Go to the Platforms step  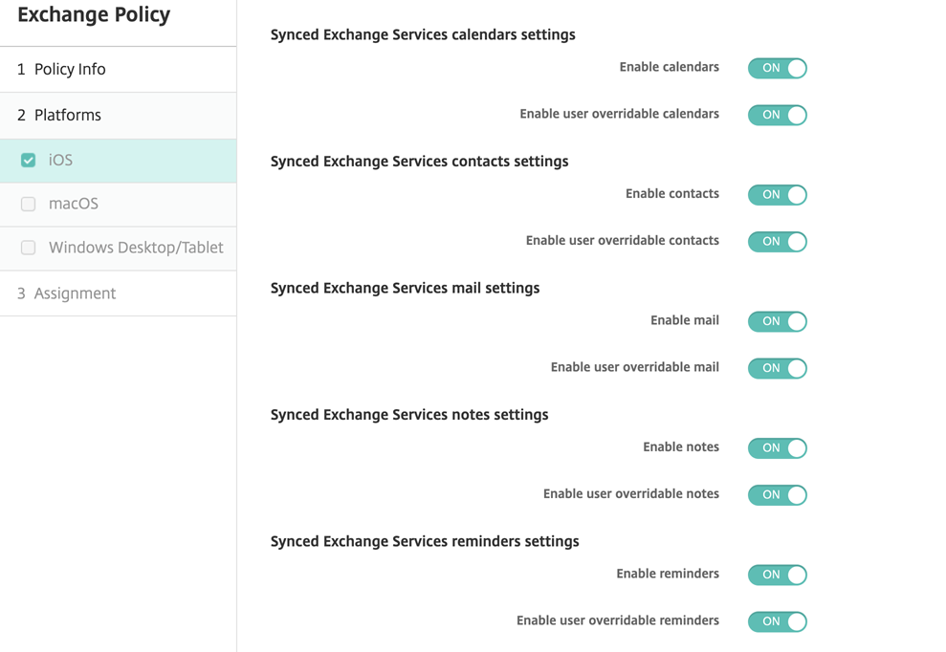(x=67, y=116)
